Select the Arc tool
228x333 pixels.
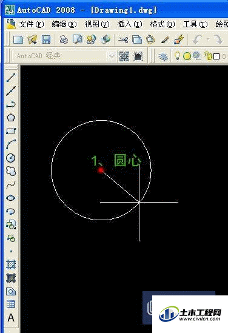click(11, 144)
